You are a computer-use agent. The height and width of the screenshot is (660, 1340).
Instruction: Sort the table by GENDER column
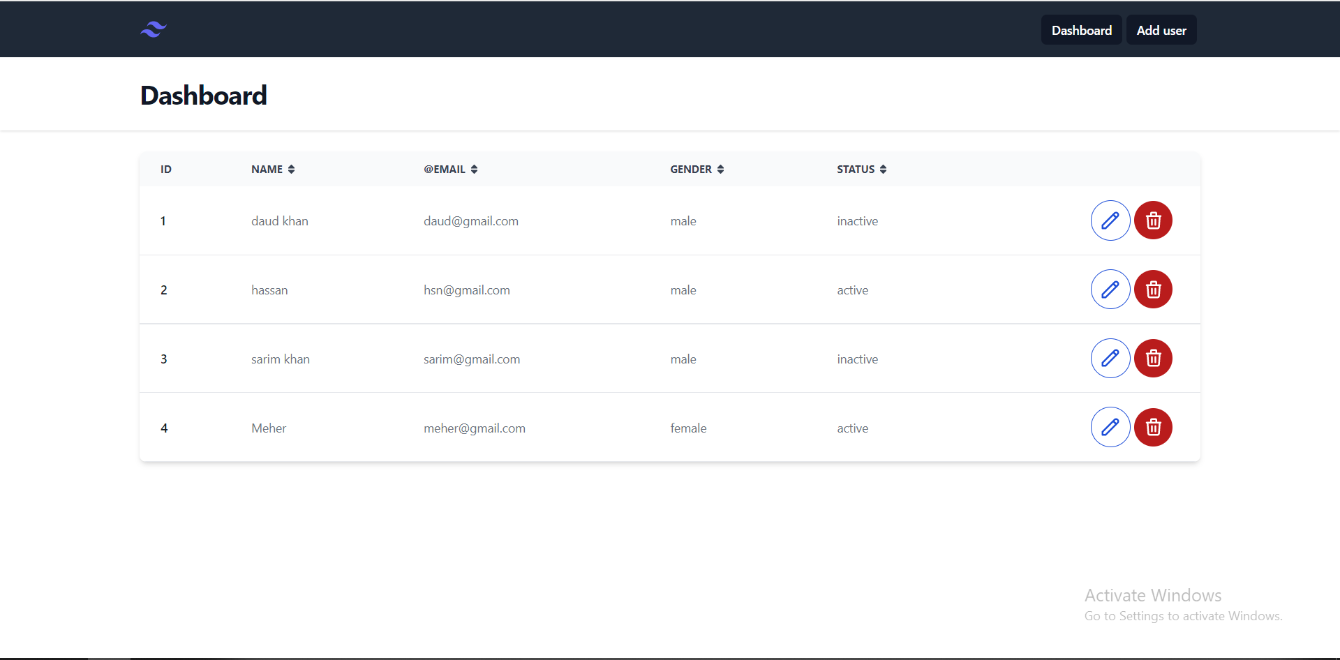pos(720,169)
